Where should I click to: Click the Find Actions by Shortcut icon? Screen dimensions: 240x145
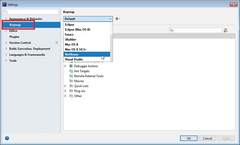click(226, 30)
